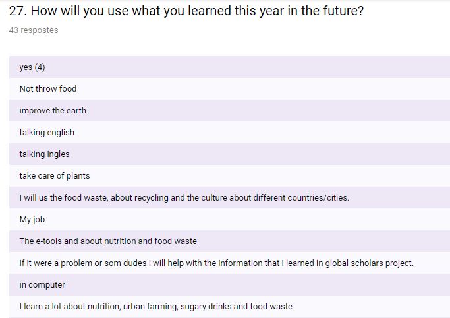Select the "in computer" response row
Image resolution: width=450 pixels, height=318 pixels.
pos(42,285)
